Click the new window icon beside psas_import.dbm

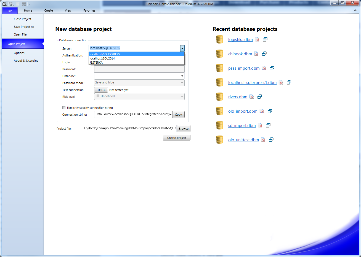(272, 68)
